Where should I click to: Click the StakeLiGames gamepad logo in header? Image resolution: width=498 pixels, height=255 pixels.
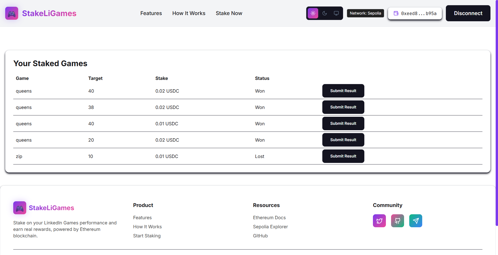click(x=11, y=13)
